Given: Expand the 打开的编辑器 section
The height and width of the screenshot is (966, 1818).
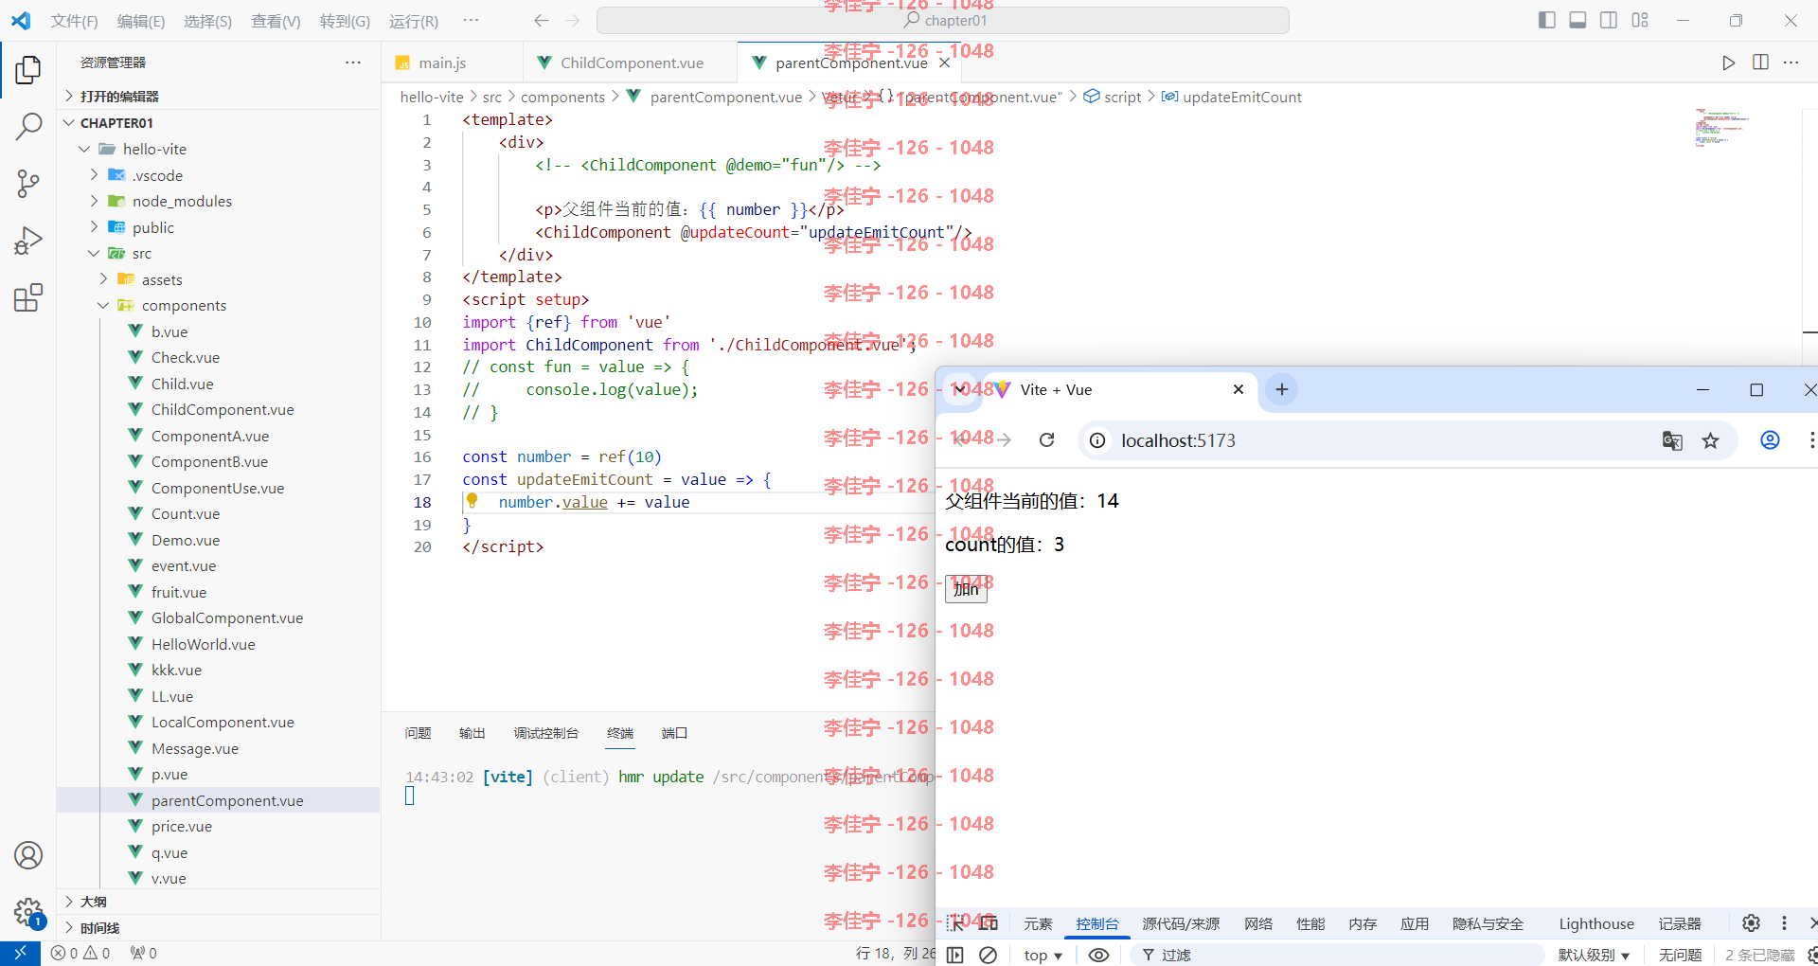Looking at the screenshot, I should coord(218,97).
